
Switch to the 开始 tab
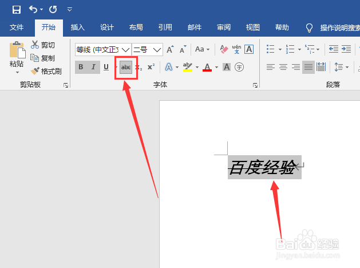point(49,27)
